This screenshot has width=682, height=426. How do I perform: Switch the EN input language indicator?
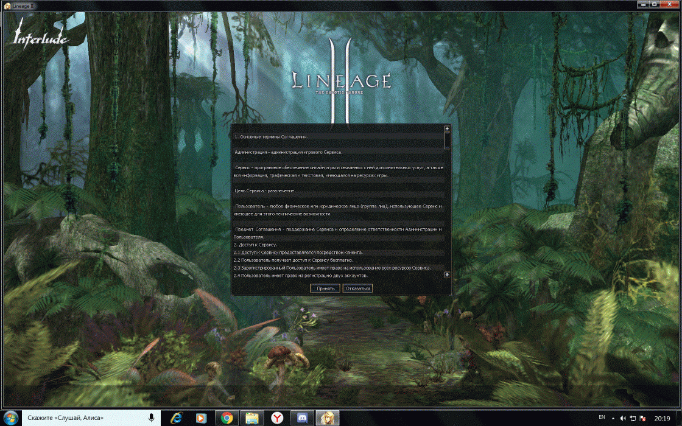point(602,417)
